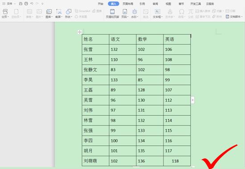245x169 pixels.
Task: Click the cell with value 110
Action: pyautogui.click(x=122, y=60)
